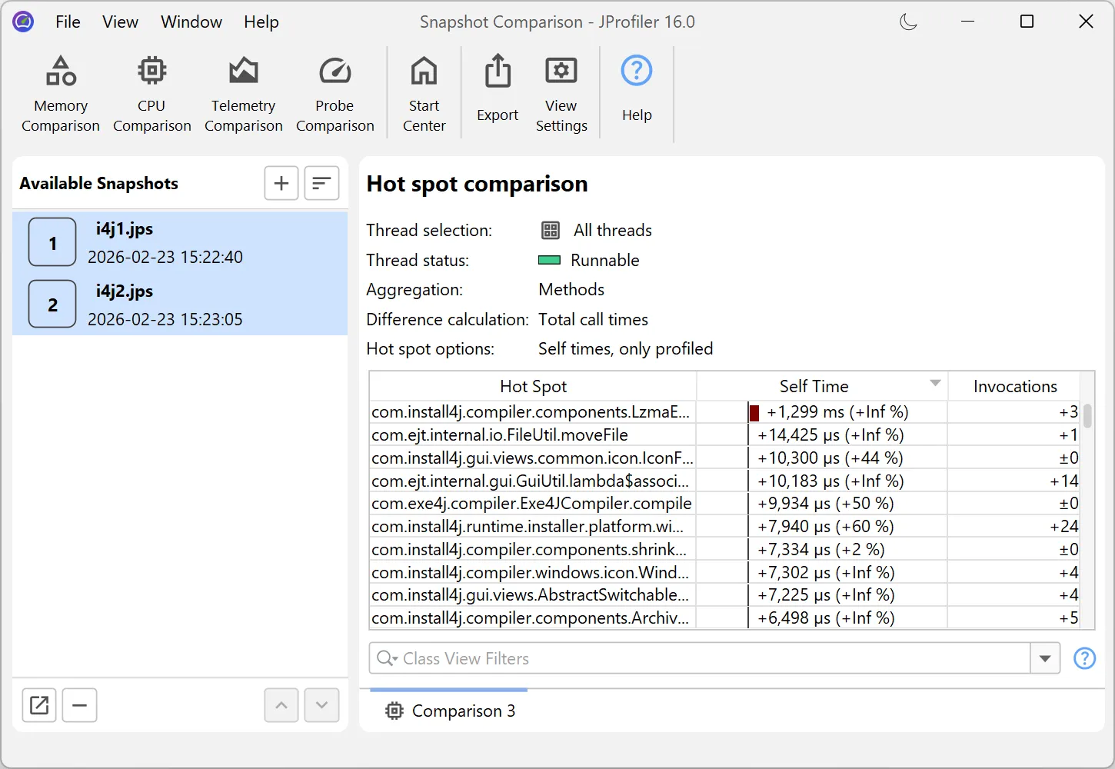Viewport: 1115px width, 769px height.
Task: Open the Class View Filters dropdown arrow
Action: (1045, 658)
